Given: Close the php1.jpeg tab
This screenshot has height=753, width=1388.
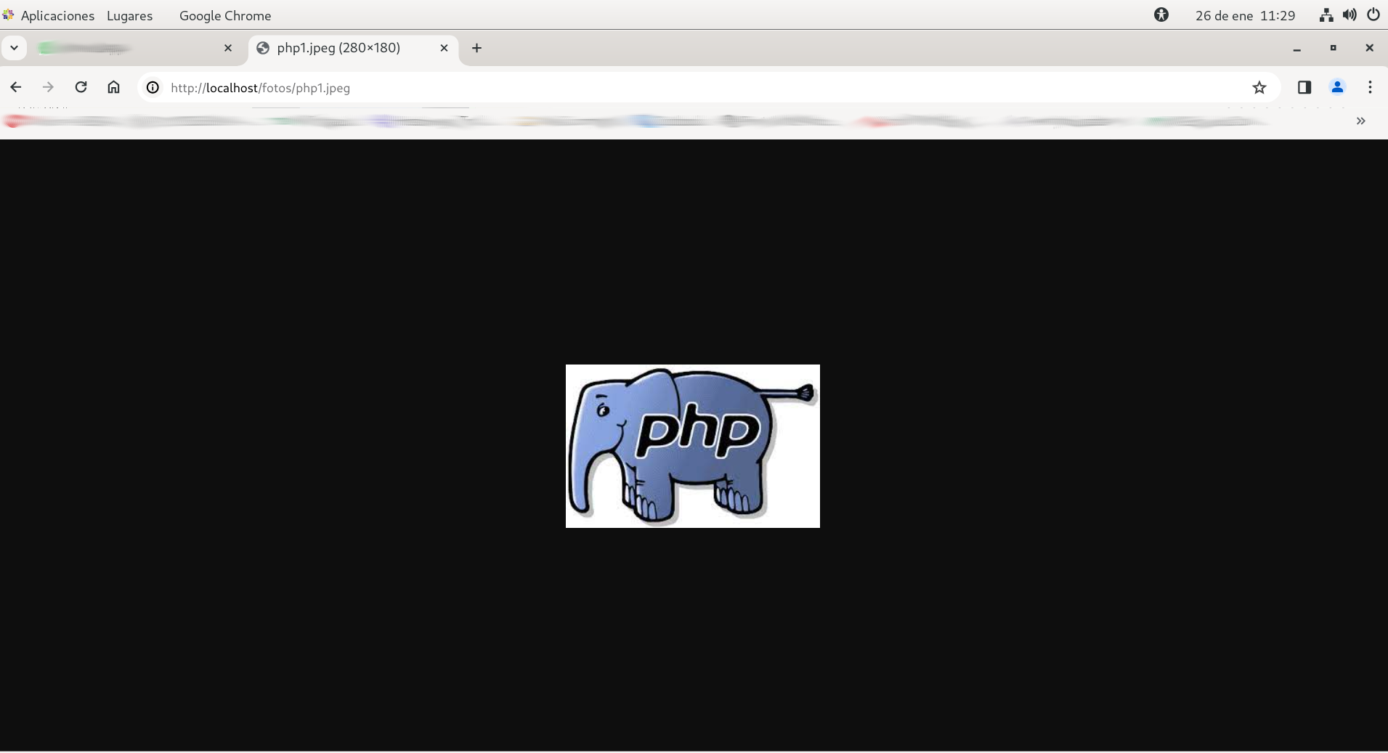Looking at the screenshot, I should pyautogui.click(x=444, y=48).
